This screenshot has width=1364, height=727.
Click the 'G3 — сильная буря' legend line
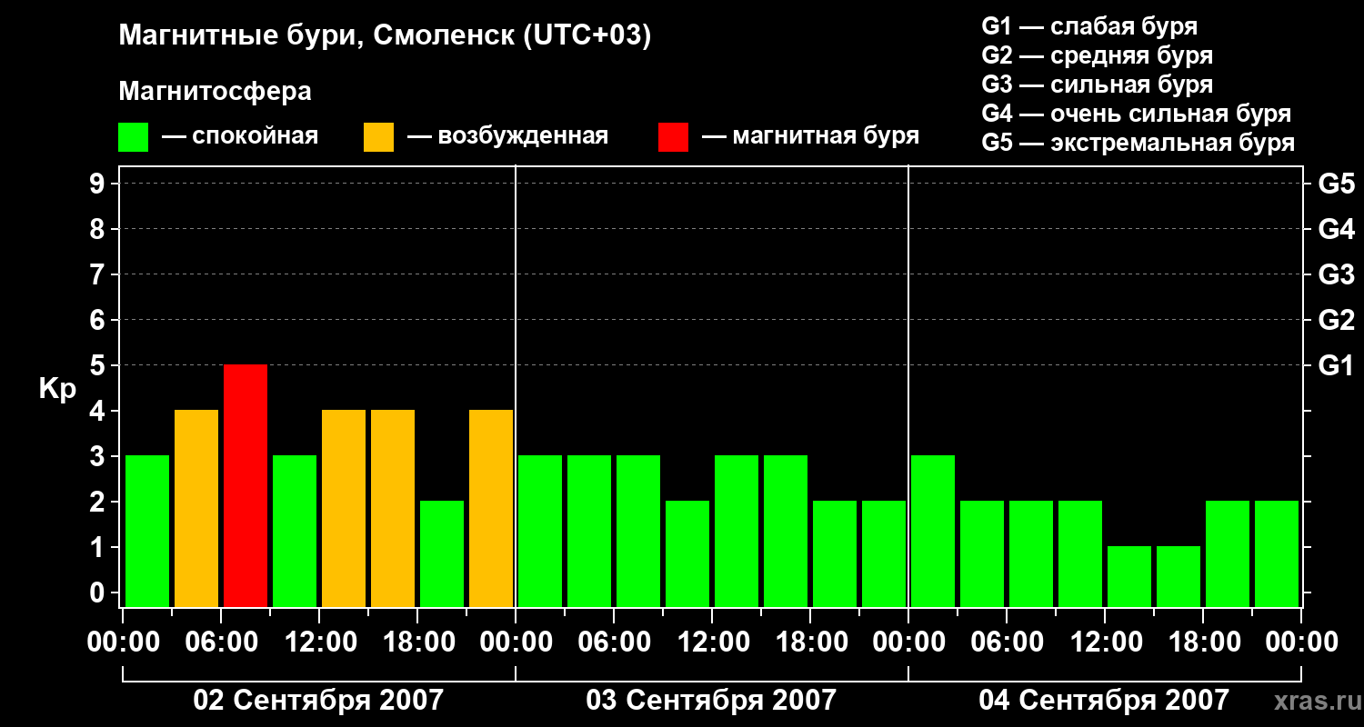coord(1098,85)
